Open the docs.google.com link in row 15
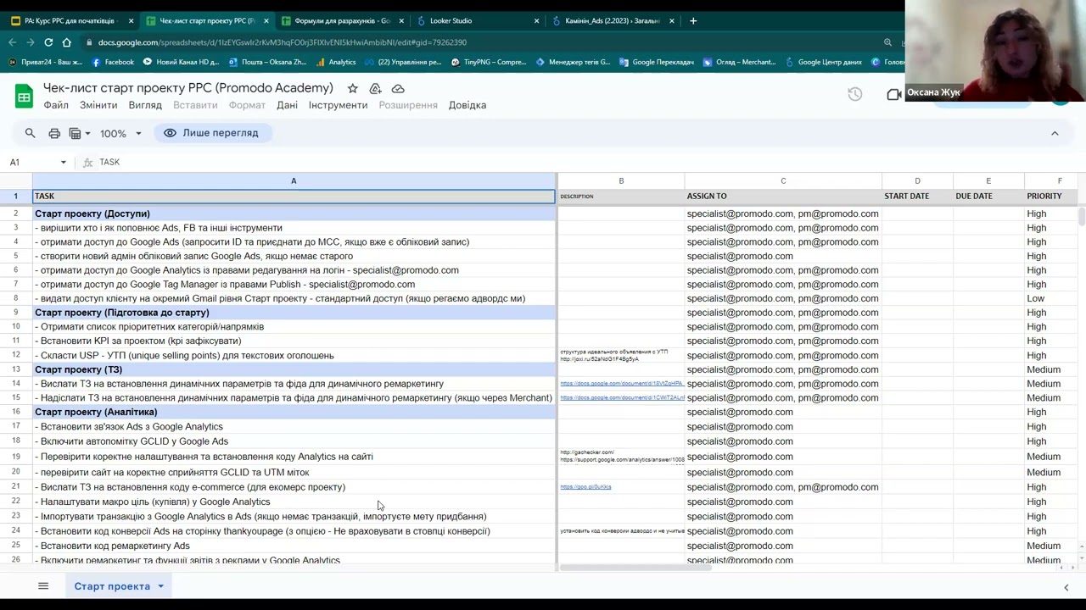 tap(622, 397)
